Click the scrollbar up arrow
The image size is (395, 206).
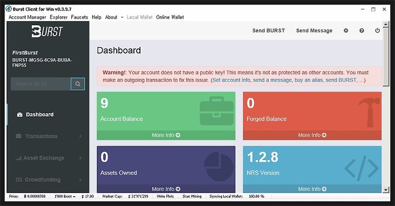point(386,25)
